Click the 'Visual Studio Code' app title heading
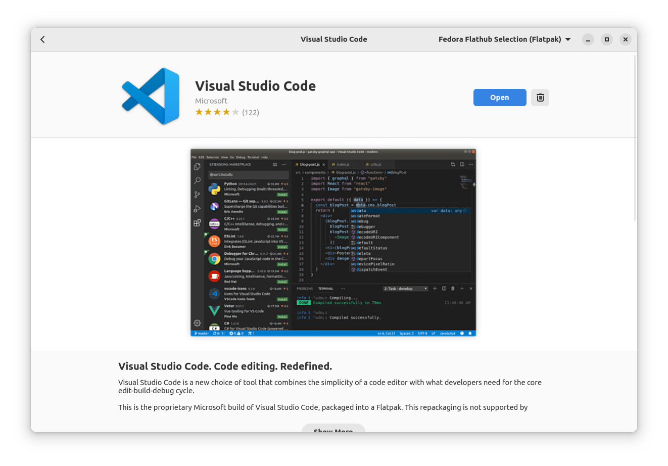This screenshot has height=466, width=668. [x=255, y=86]
